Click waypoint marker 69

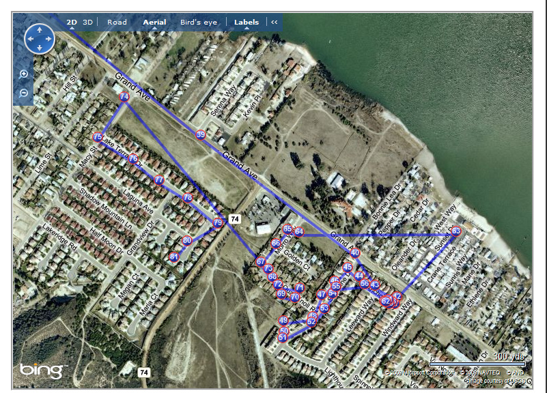(x=281, y=293)
